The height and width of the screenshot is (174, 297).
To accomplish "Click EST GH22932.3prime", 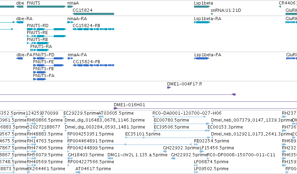I will 181,148.
